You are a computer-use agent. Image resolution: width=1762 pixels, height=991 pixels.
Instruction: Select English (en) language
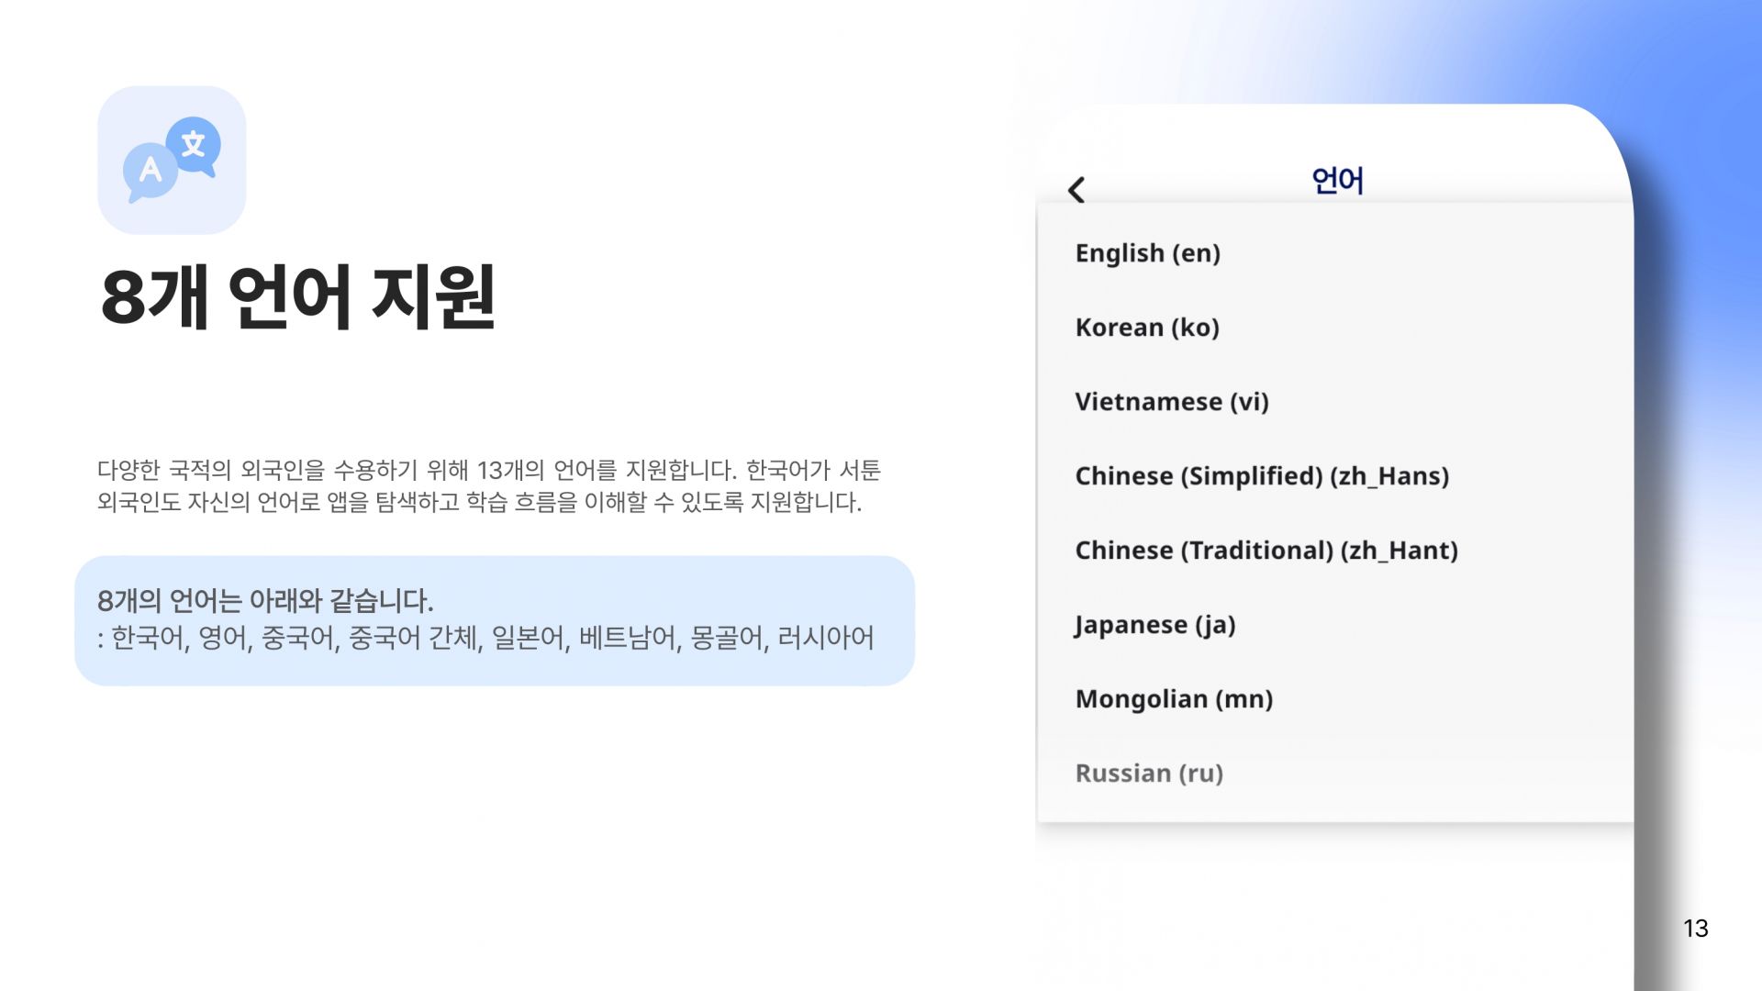1147,253
